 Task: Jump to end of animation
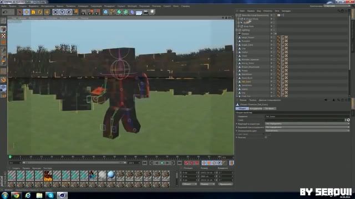pos(180,163)
